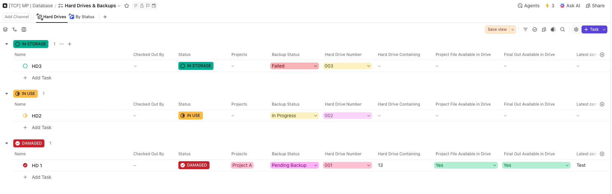This screenshot has height=194, width=612.
Task: Toggle HD 1 task status checkmark
Action: click(25, 165)
